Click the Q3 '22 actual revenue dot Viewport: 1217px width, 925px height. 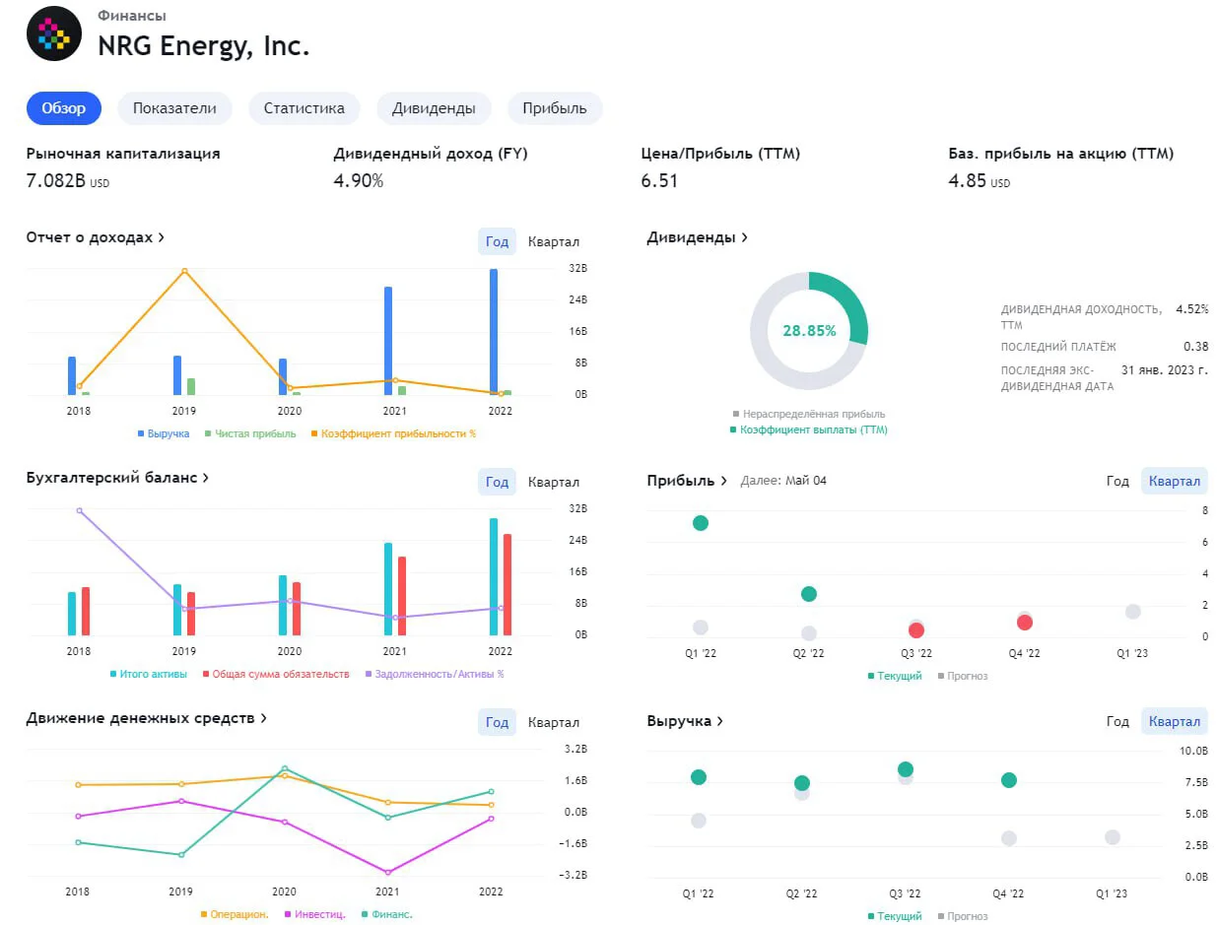click(x=906, y=769)
